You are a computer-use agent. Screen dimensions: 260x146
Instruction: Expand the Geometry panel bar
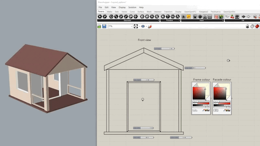[129, 20]
